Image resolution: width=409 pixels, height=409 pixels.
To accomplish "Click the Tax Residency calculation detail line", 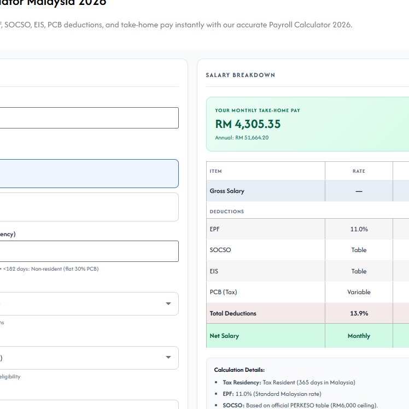I will 289,382.
